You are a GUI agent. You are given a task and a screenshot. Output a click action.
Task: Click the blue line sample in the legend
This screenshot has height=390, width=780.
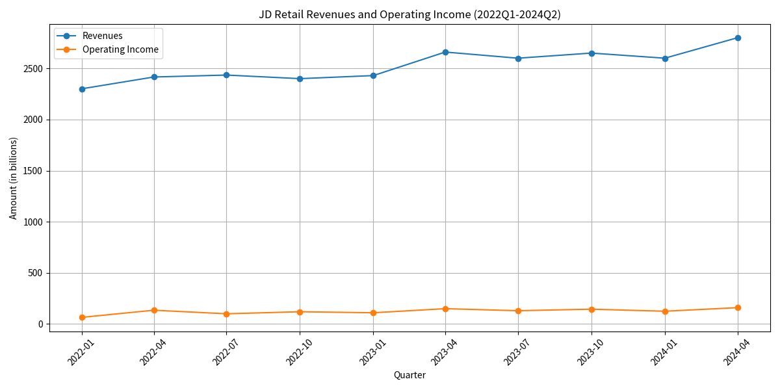(66, 36)
